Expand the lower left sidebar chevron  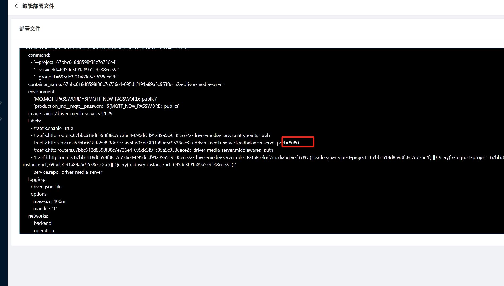(x=1, y=119)
